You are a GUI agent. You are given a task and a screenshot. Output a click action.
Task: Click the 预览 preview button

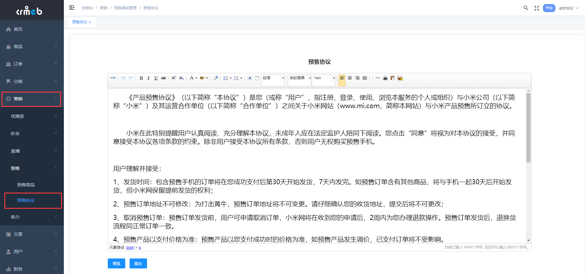[x=117, y=263]
